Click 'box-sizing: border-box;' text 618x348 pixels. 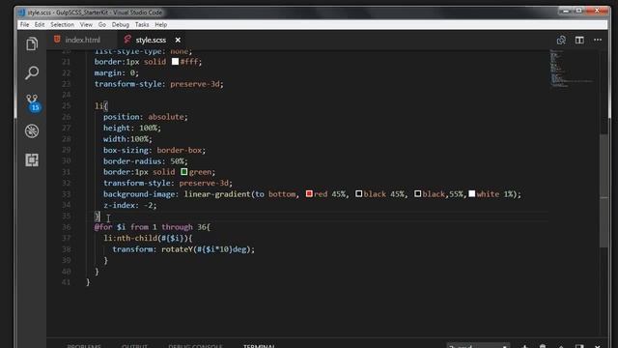coord(154,150)
